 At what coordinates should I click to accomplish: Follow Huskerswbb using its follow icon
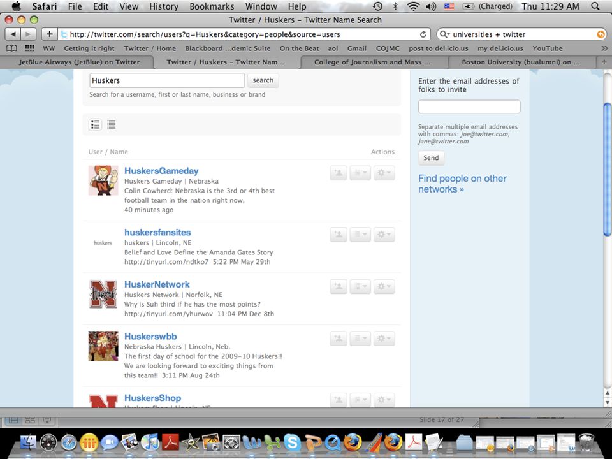339,339
